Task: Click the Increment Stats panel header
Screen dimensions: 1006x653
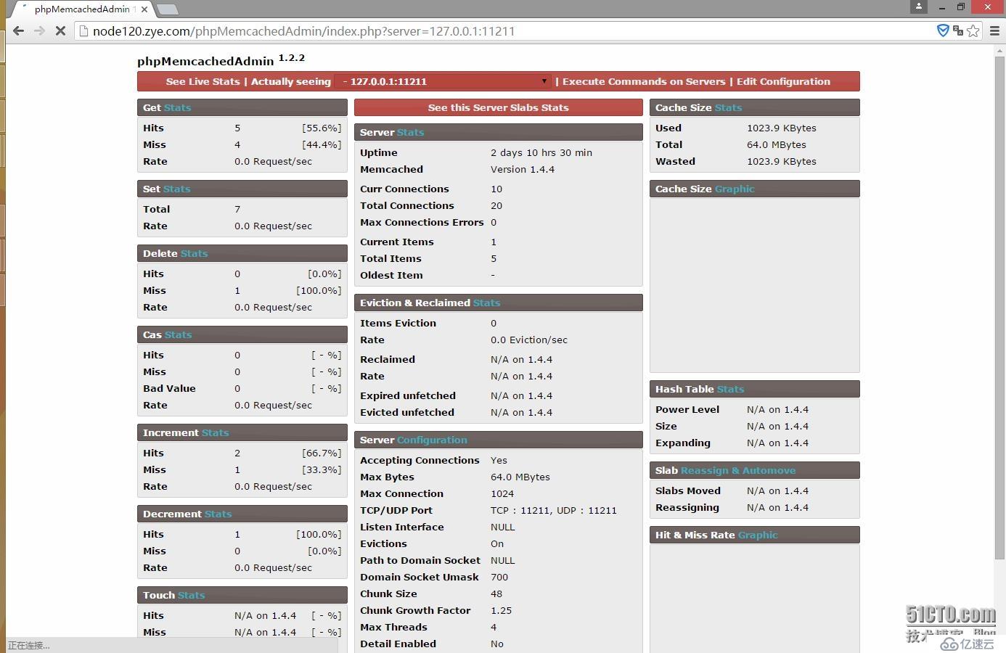Action: click(242, 432)
